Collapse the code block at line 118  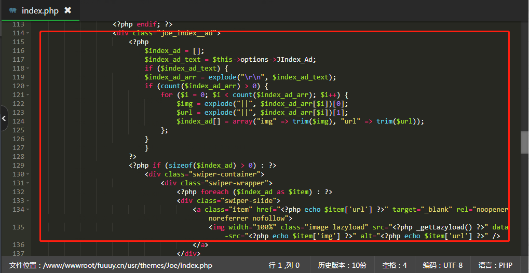(x=27, y=69)
